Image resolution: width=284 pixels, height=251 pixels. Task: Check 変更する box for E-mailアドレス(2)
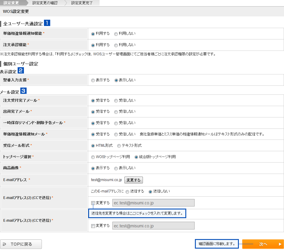(93, 203)
